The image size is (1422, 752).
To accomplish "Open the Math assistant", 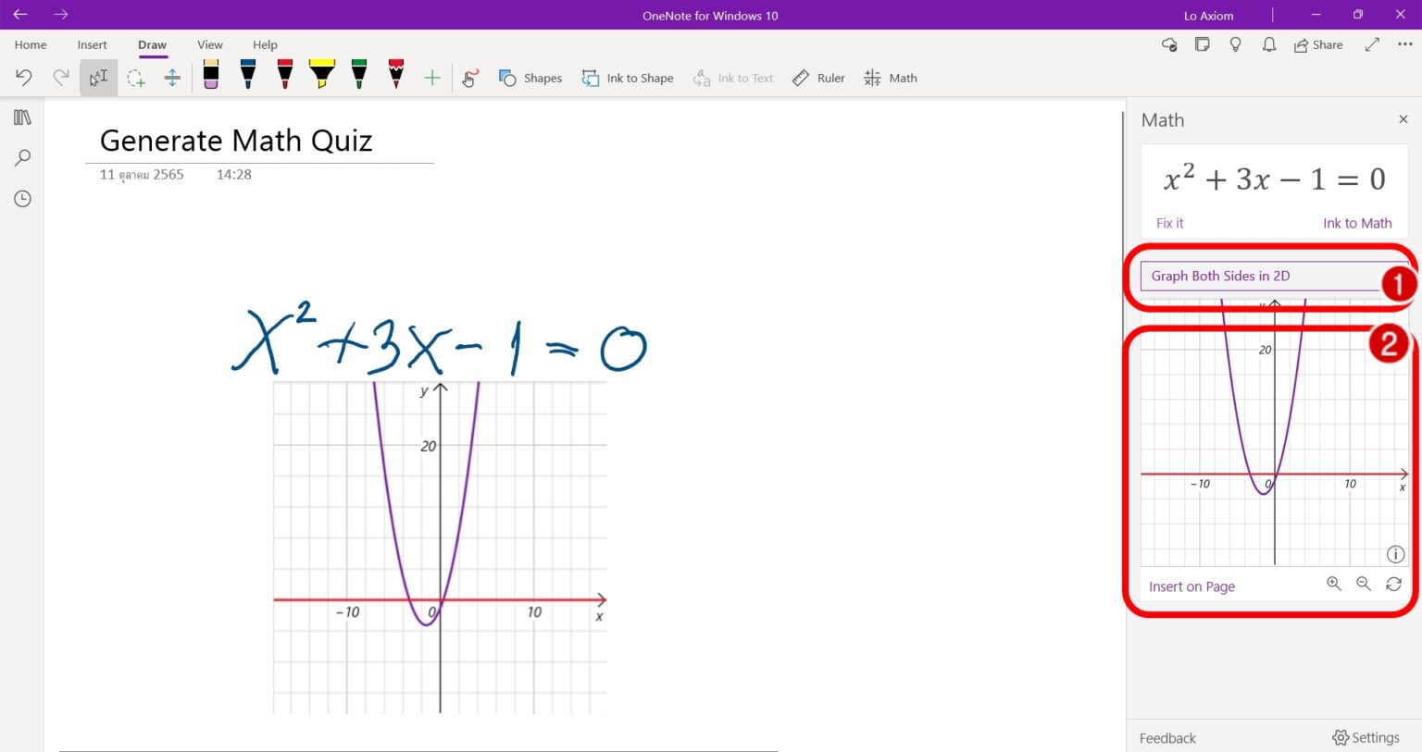I will pyautogui.click(x=890, y=78).
